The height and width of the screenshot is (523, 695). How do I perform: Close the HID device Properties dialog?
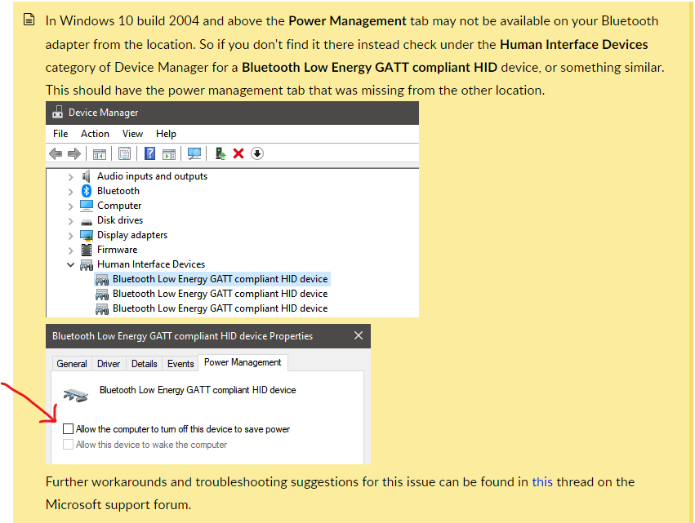359,335
